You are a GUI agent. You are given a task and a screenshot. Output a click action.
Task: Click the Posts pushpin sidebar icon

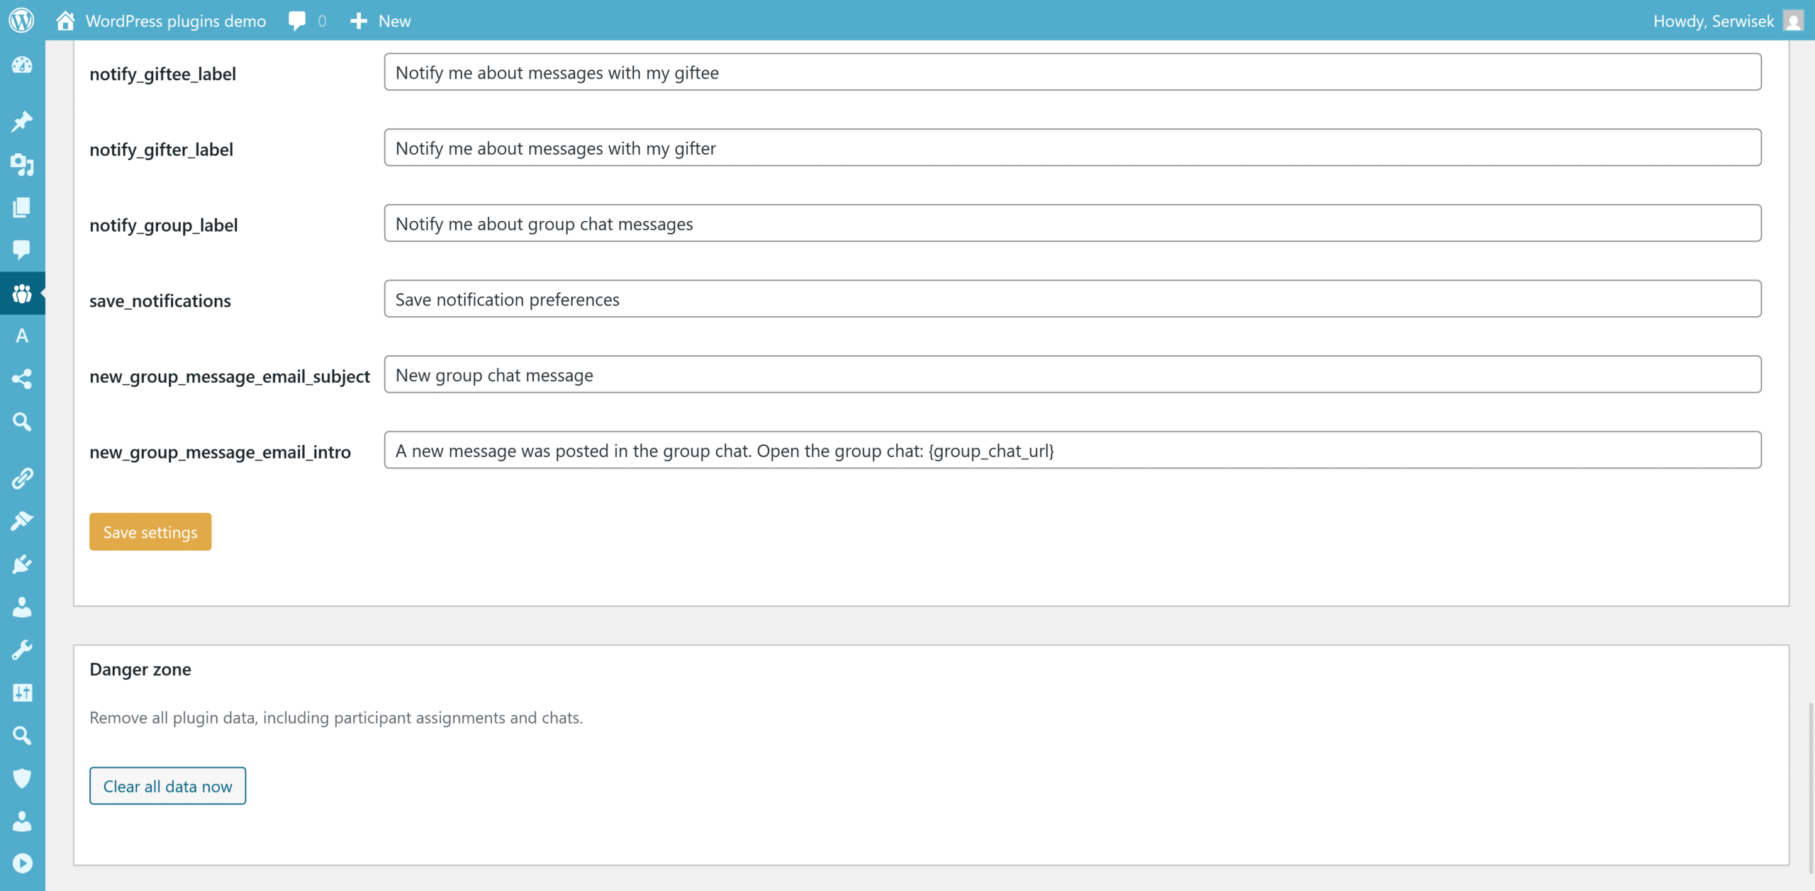coord(22,121)
